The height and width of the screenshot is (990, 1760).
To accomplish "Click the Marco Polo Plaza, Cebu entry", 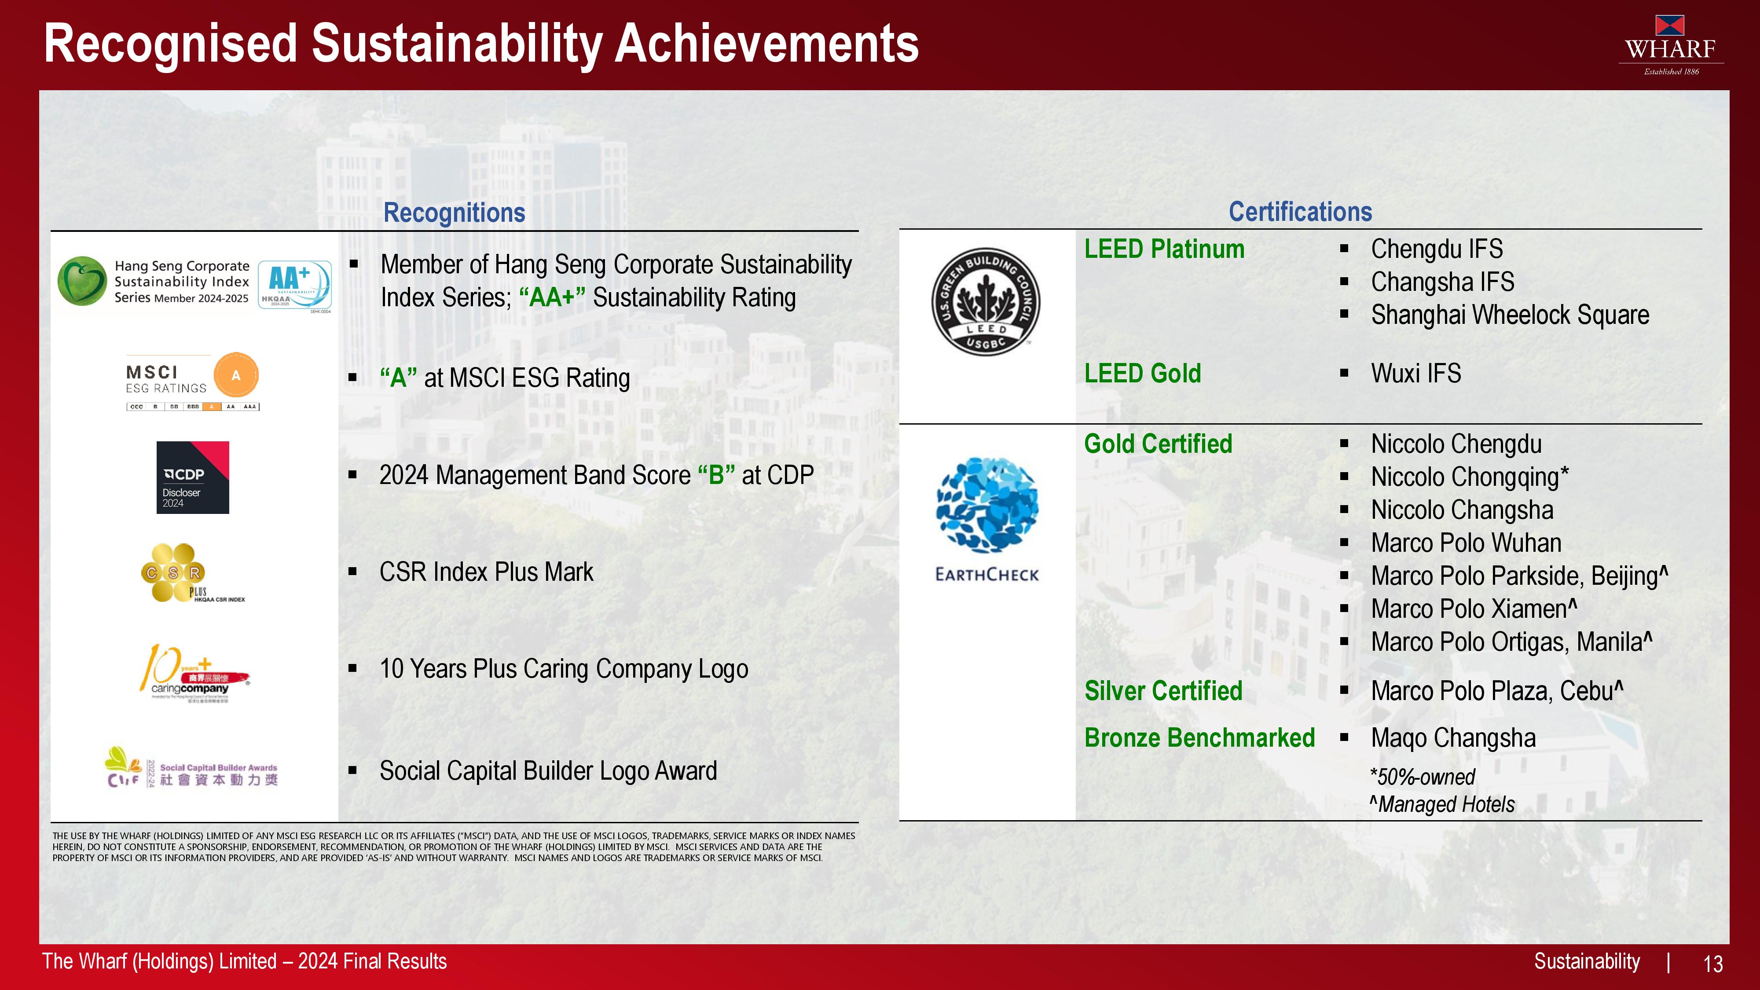I will [x=1497, y=691].
